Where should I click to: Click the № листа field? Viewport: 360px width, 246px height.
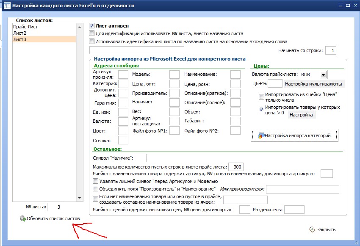pyautogui.click(x=55, y=207)
